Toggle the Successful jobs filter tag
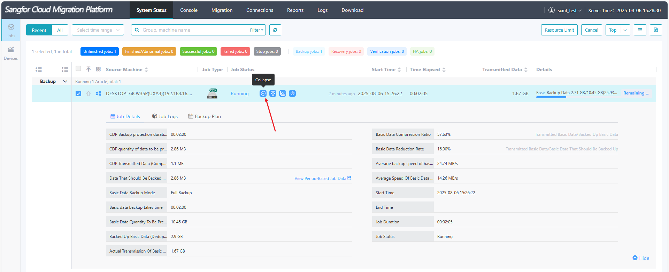Screen dimensions: 669x272 click(x=198, y=51)
